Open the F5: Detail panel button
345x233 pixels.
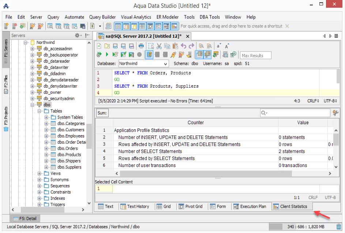tap(25, 219)
